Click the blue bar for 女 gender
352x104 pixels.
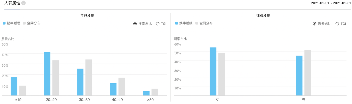click(213, 72)
